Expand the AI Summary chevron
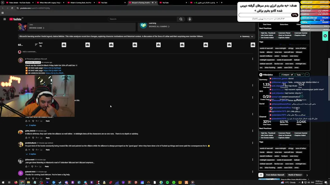330x185 pixels. point(252,36)
